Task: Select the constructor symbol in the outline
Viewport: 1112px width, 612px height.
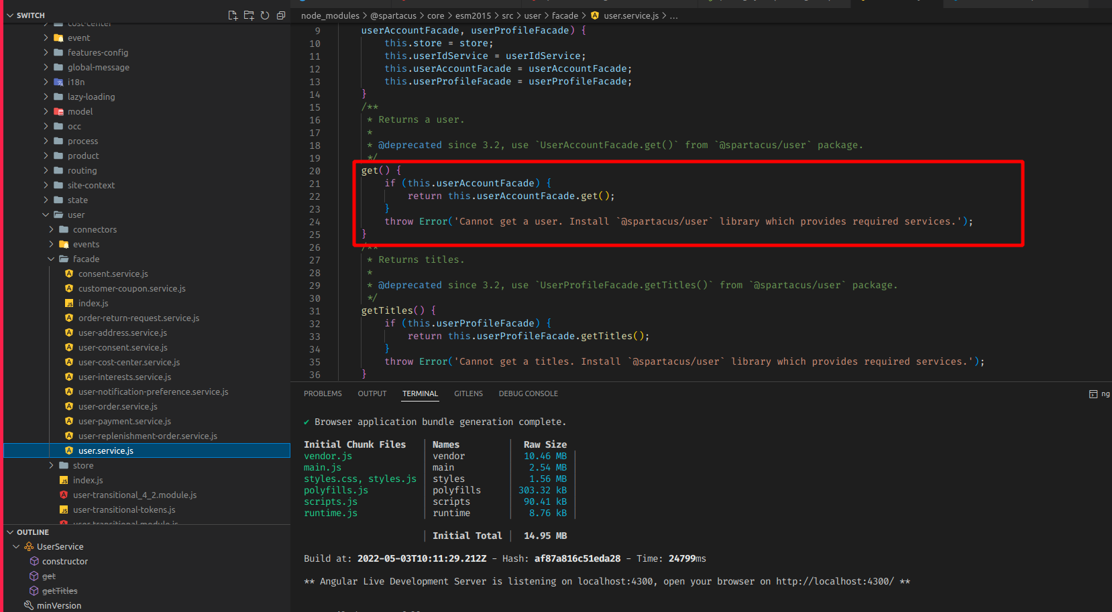Action: click(x=65, y=562)
